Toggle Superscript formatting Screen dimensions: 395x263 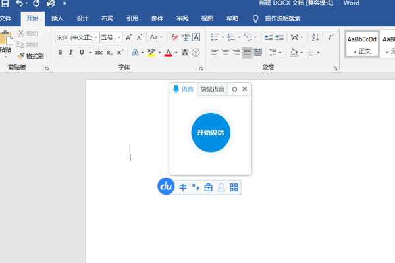(x=120, y=52)
